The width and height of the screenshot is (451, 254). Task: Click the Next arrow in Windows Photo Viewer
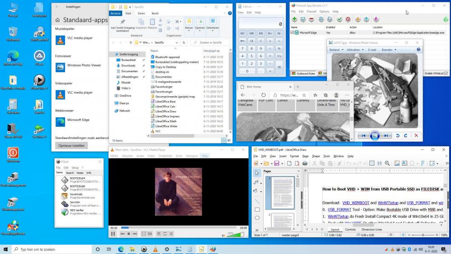tap(386, 135)
